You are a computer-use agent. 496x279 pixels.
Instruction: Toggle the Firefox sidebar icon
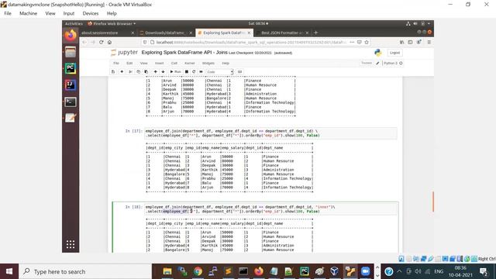tap(410, 42)
